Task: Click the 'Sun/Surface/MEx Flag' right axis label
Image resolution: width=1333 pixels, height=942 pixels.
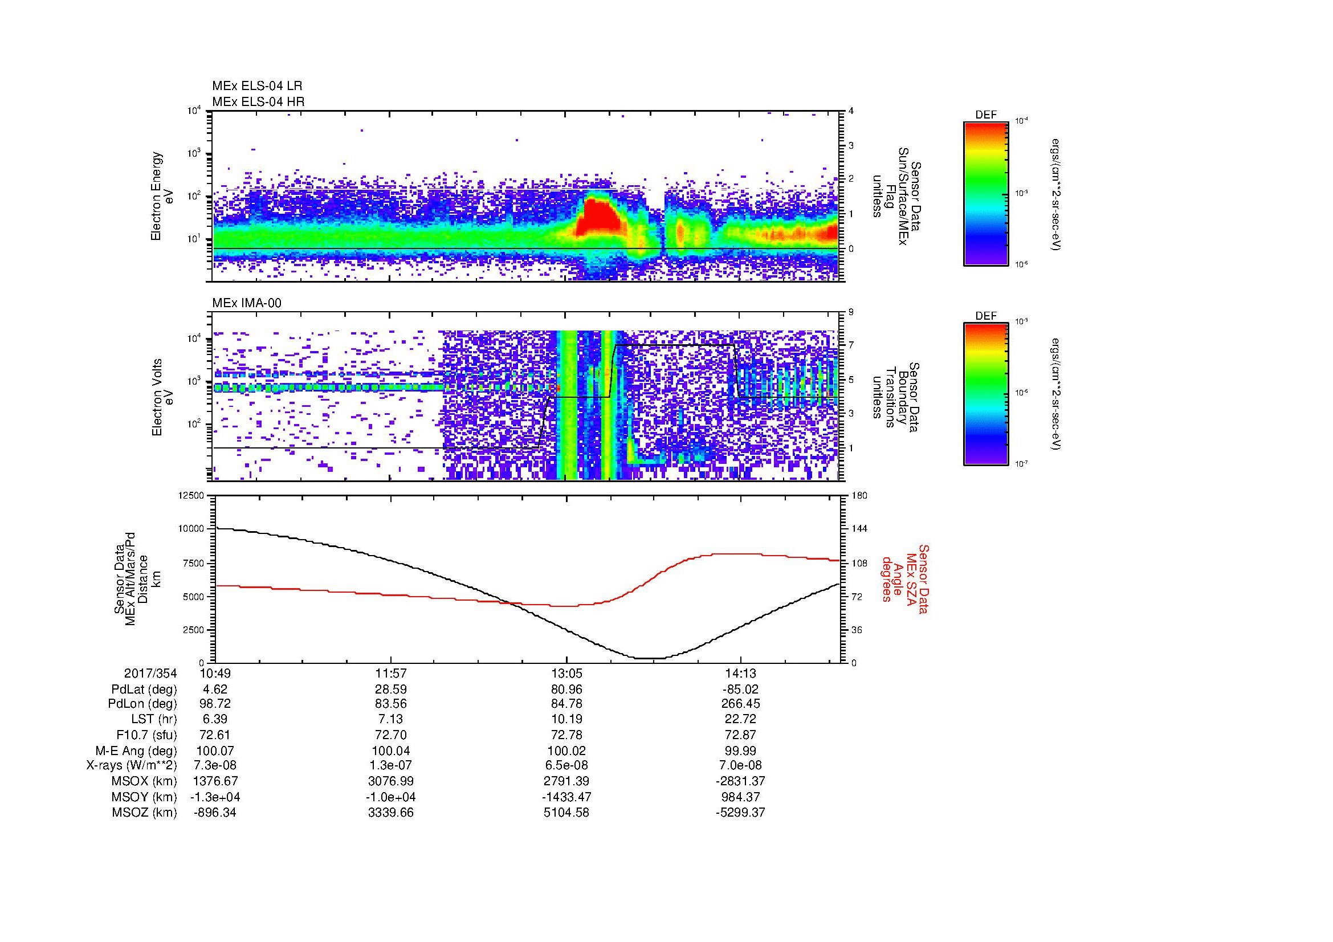Action: [896, 196]
